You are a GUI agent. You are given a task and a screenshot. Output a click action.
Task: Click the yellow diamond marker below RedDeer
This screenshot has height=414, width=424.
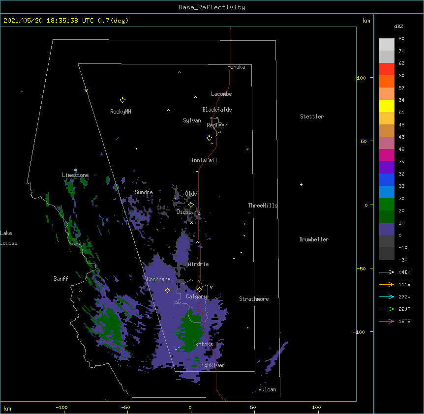(209, 138)
